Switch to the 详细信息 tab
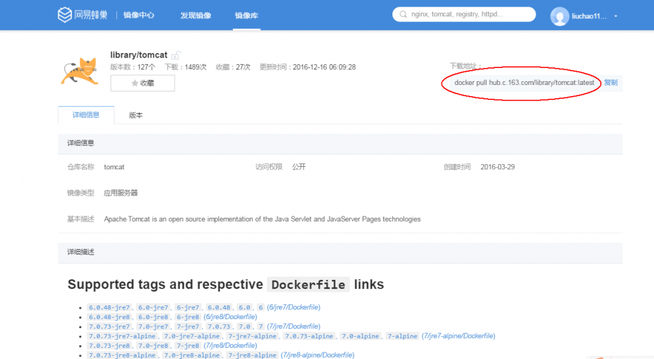 pyautogui.click(x=86, y=115)
